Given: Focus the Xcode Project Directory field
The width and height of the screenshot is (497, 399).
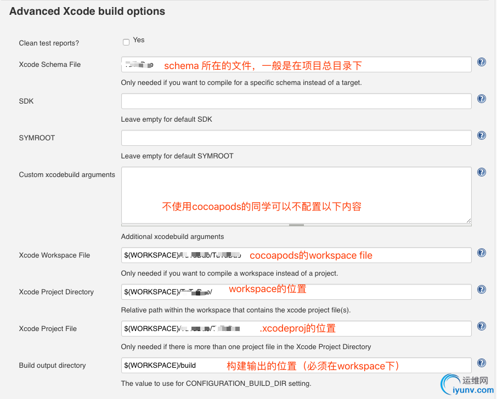Looking at the screenshot, I should point(296,292).
